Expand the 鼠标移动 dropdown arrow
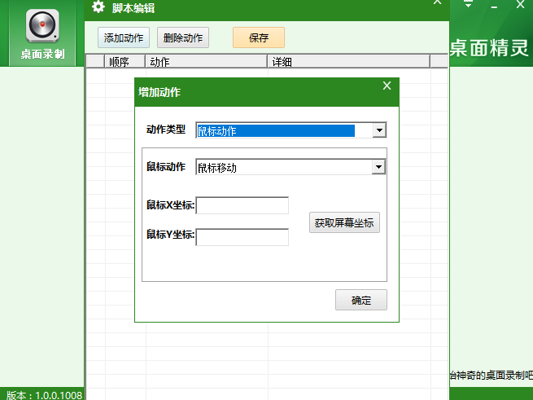This screenshot has width=533, height=400. point(378,167)
